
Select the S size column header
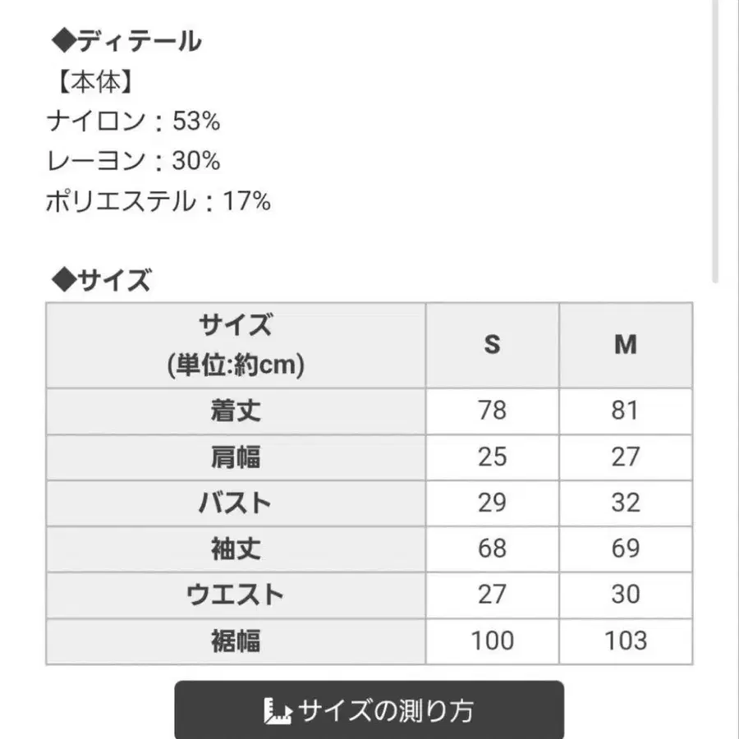click(x=492, y=345)
